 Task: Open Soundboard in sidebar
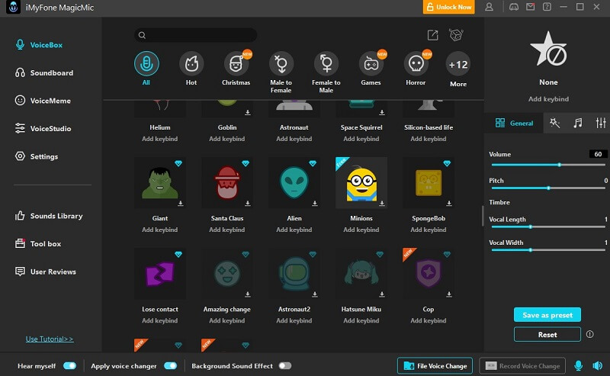[x=44, y=72]
